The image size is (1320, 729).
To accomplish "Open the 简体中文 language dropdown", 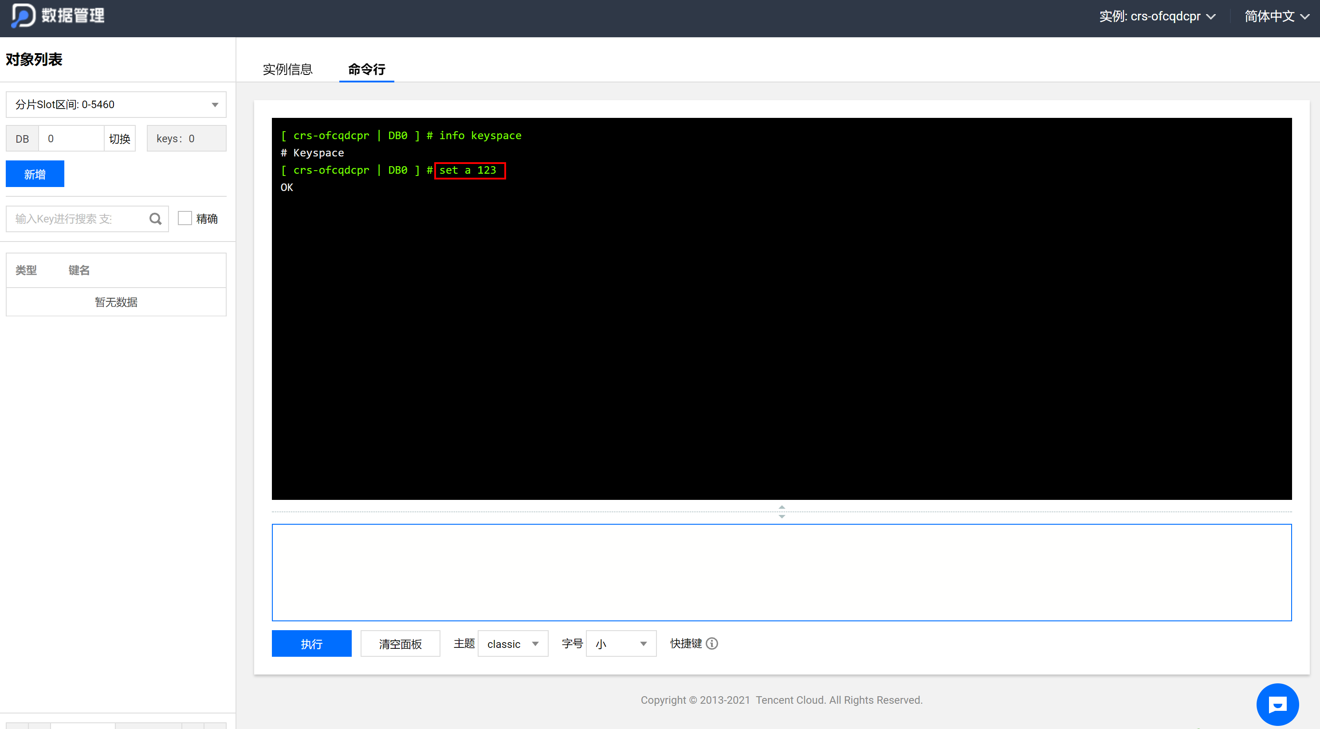I will [x=1277, y=16].
